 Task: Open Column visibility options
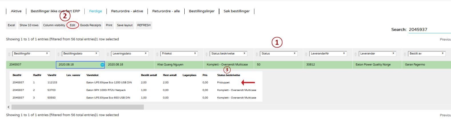[54, 25]
